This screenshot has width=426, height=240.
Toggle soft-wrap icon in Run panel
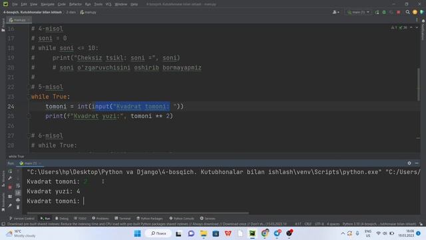(x=18, y=186)
